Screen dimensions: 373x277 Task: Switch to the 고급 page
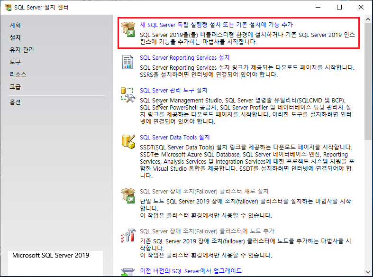pyautogui.click(x=15, y=87)
